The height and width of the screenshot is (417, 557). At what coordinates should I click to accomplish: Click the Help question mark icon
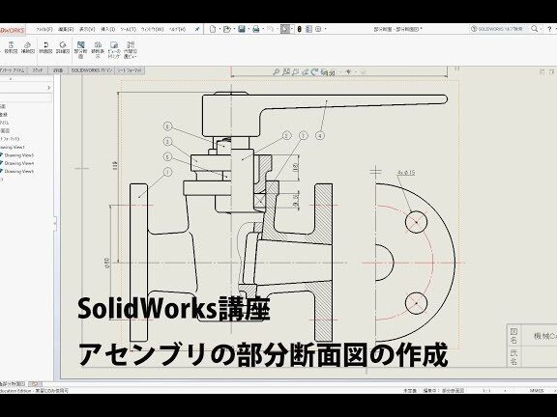(549, 29)
